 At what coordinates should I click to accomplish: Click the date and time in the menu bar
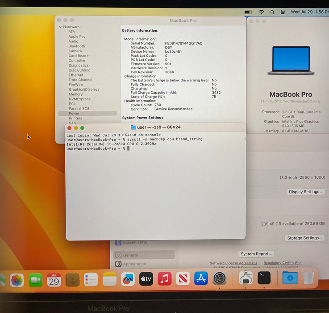point(310,12)
